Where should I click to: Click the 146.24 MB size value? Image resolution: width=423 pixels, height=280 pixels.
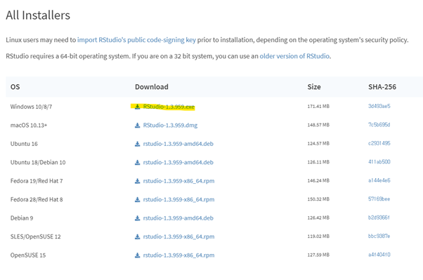(318, 180)
